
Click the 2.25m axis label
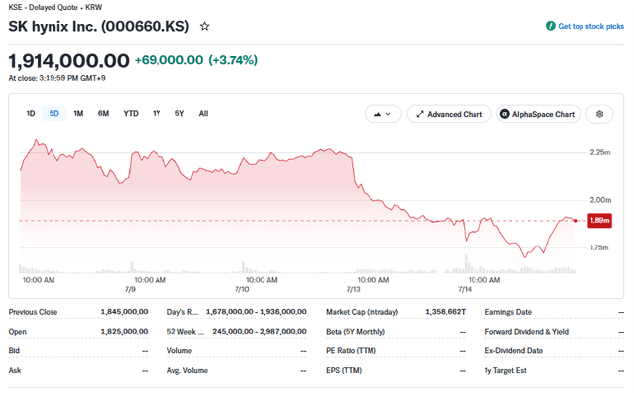600,152
